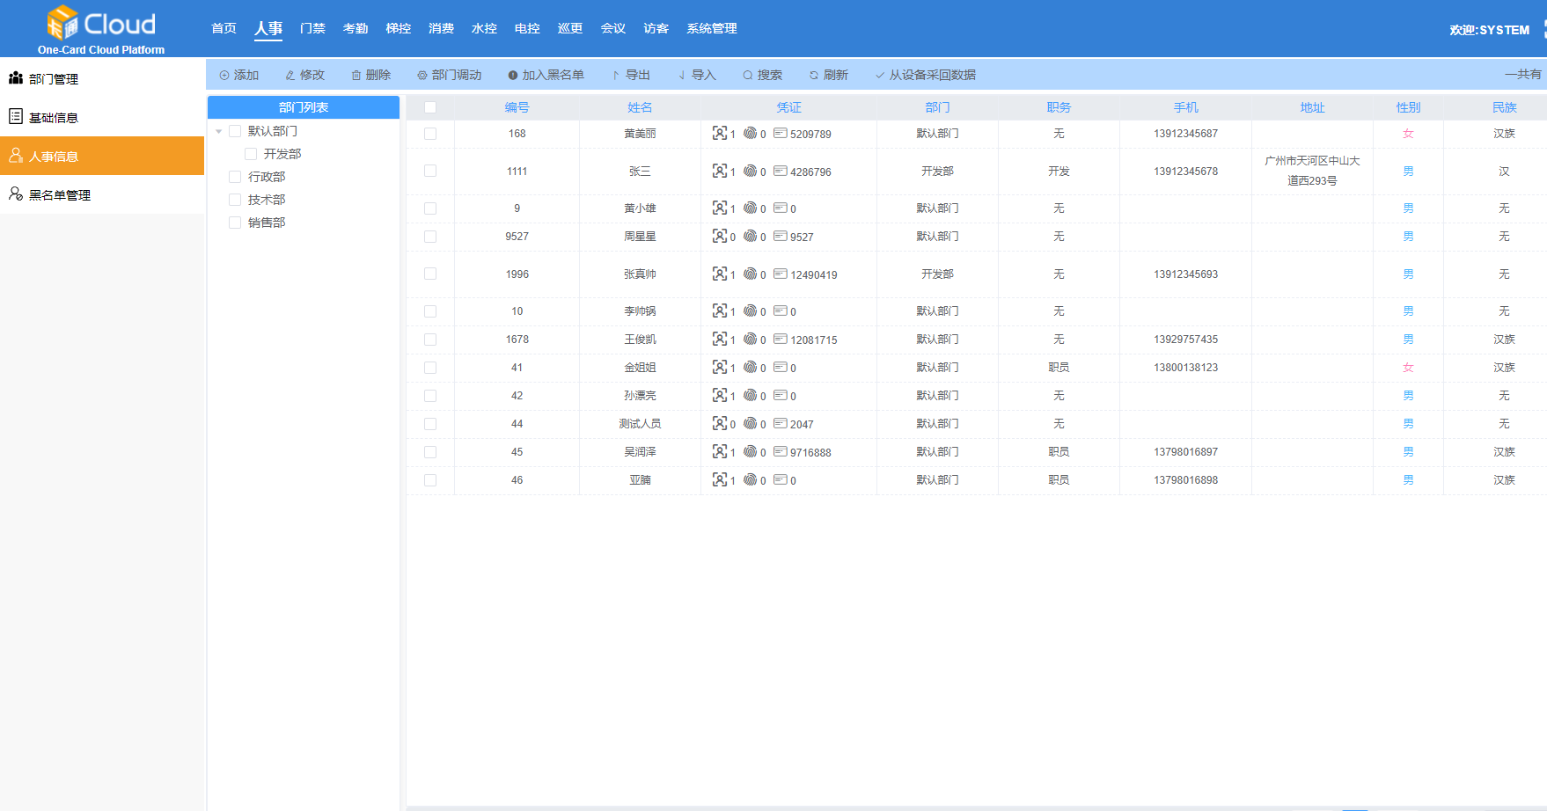Viewport: 1547px width, 811px height.
Task: Click the 删除 trash icon
Action: click(x=356, y=76)
